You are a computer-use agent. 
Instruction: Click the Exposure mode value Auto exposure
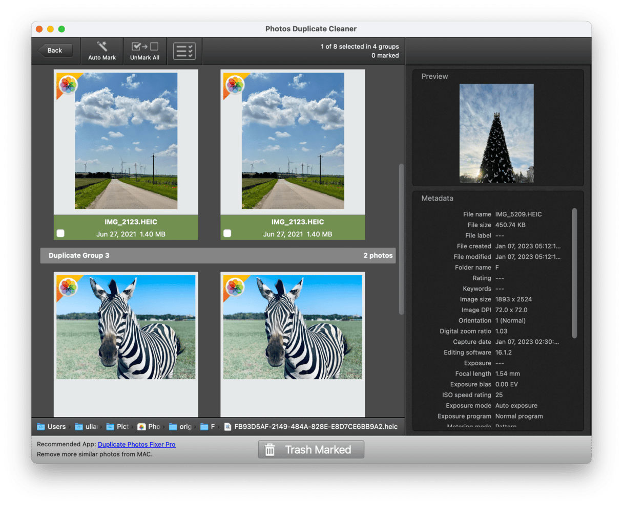click(x=516, y=406)
